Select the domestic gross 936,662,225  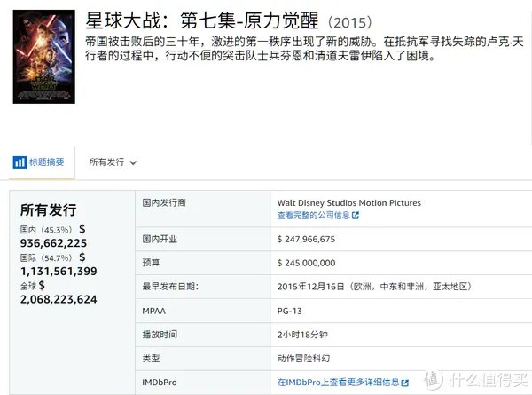point(53,243)
